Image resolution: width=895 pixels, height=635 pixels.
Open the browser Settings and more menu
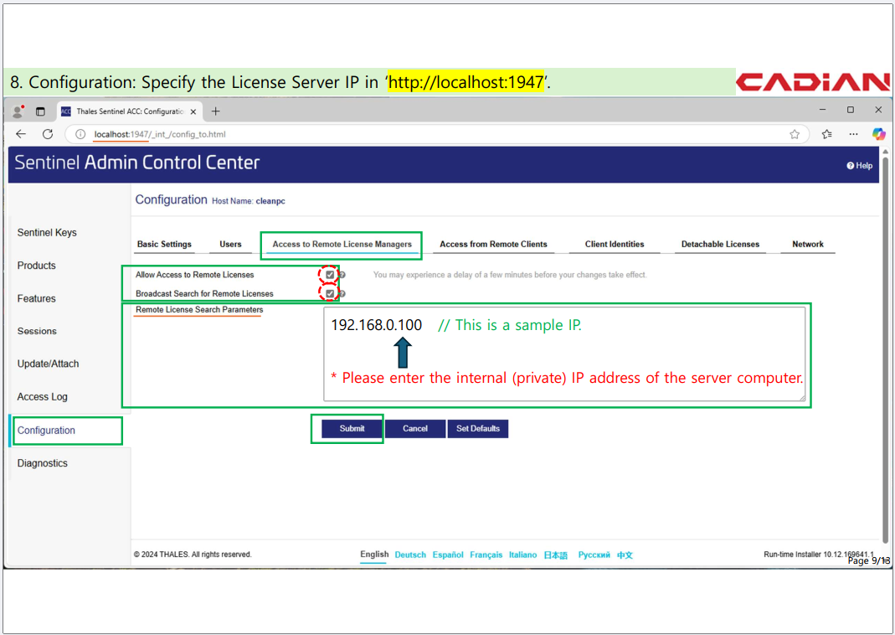853,134
